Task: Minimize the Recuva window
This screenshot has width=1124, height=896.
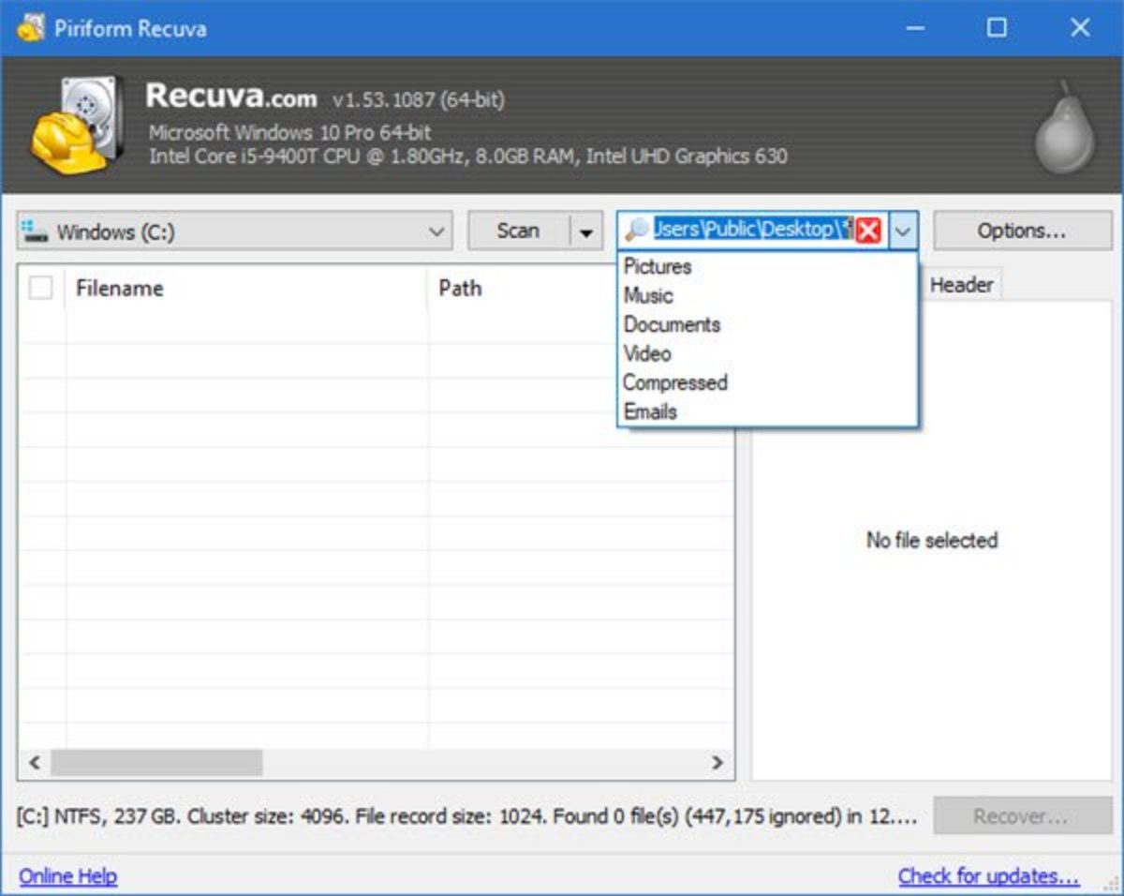Action: coord(914,28)
